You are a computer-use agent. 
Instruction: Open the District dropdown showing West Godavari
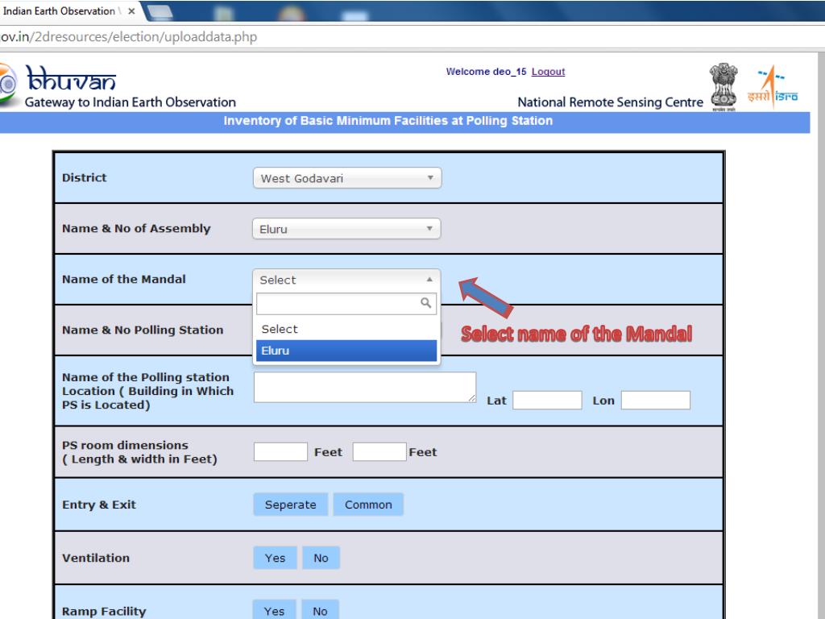coord(346,178)
